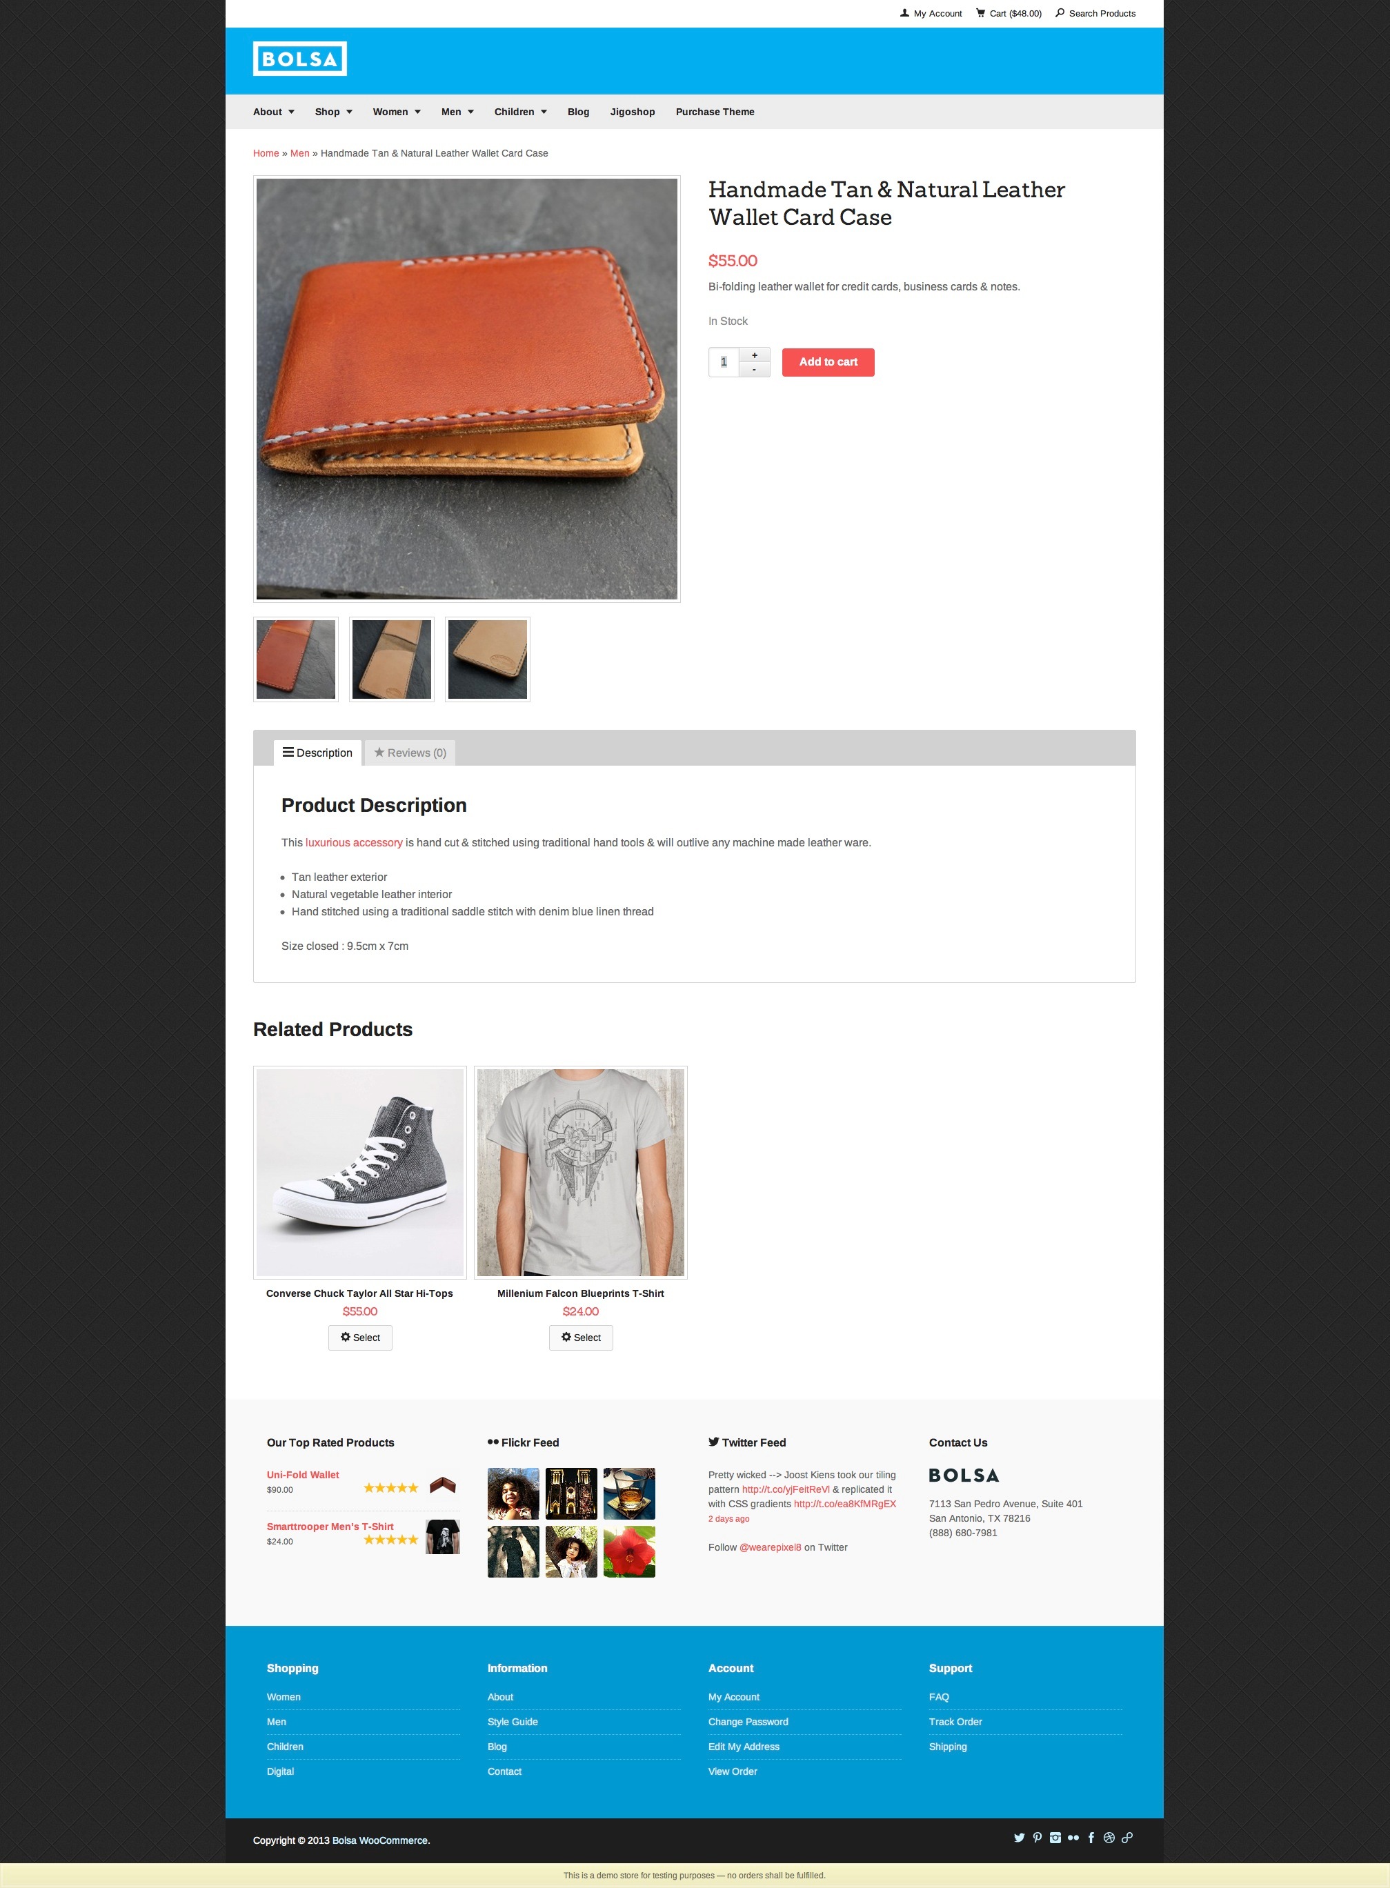
Task: Open the Blog menu item
Action: (x=578, y=112)
